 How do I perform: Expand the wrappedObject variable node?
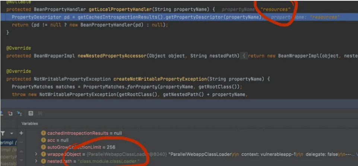36,154
